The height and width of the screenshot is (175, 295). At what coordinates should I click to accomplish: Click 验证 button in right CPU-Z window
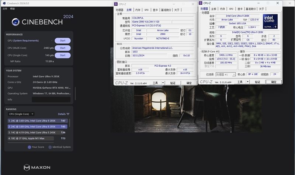(257, 82)
